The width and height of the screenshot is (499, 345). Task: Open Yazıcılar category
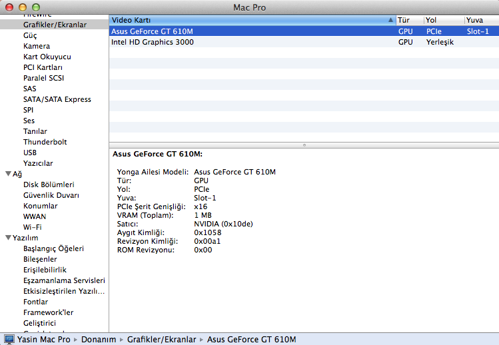coord(38,163)
